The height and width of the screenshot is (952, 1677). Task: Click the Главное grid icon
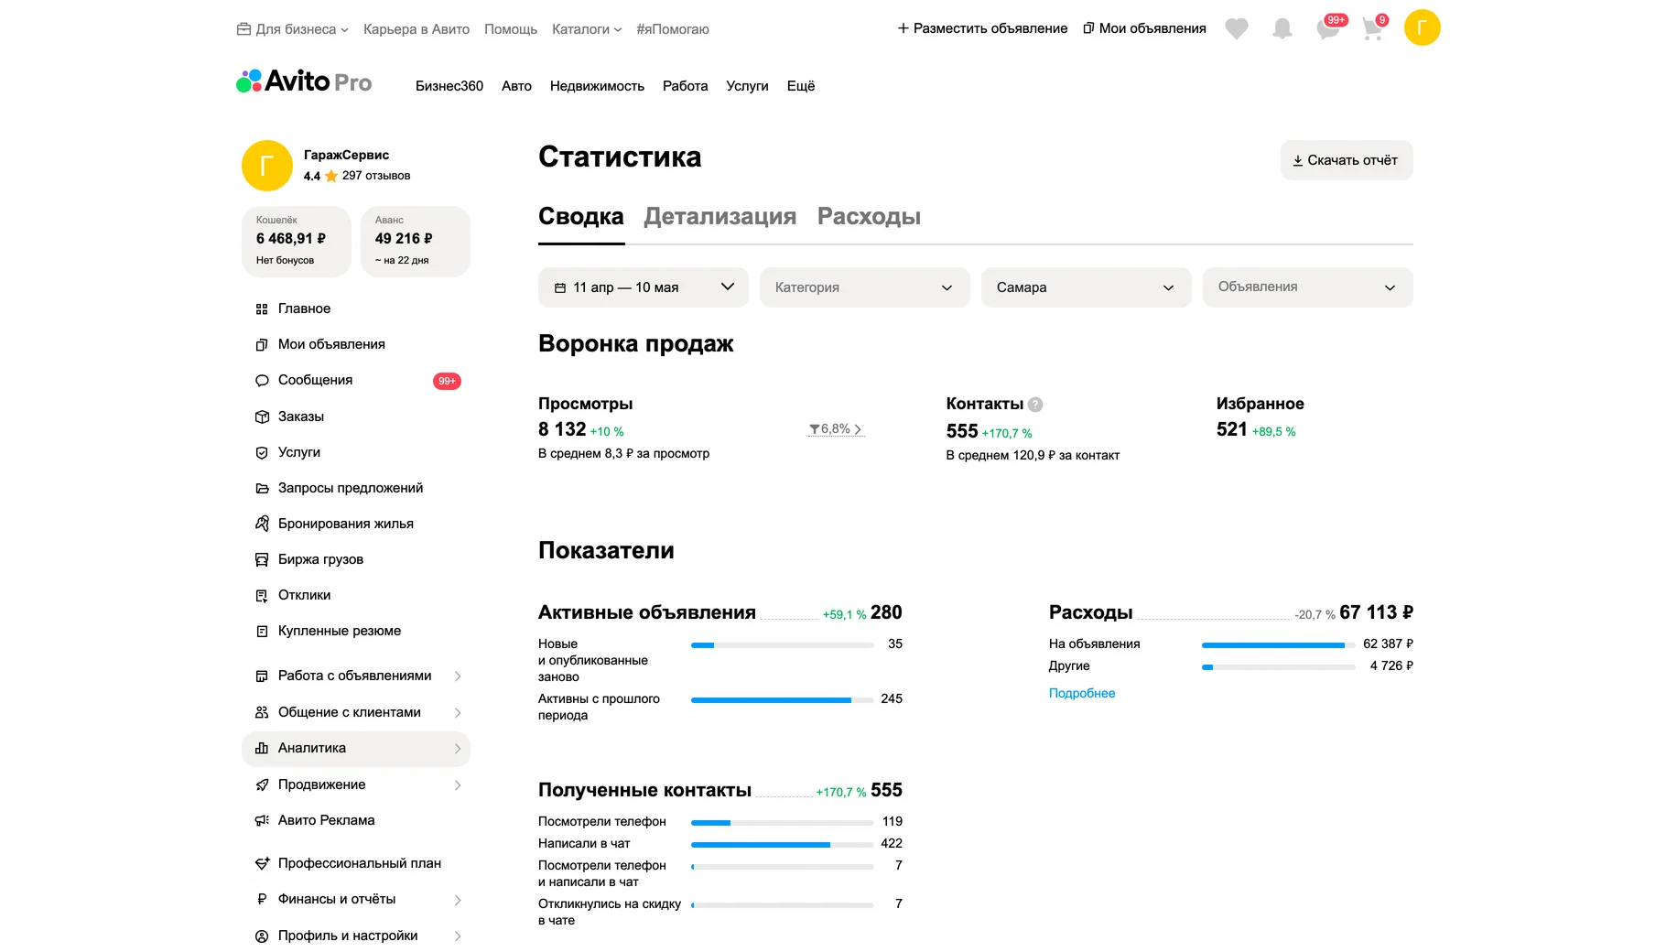(262, 309)
